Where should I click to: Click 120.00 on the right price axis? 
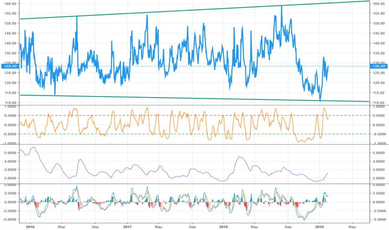point(379,83)
